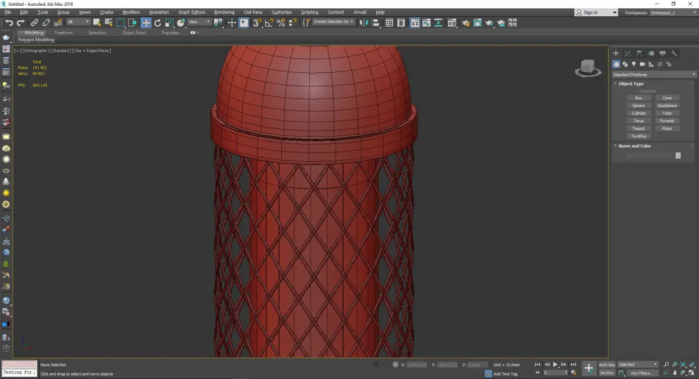Open the Curve Editor

(427, 23)
